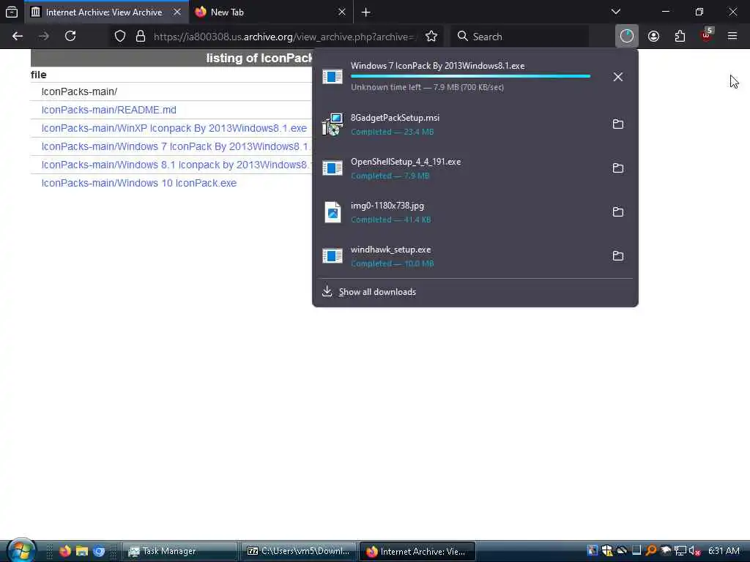Open the 8GadgetPackSetup.msi download entry

(x=459, y=124)
